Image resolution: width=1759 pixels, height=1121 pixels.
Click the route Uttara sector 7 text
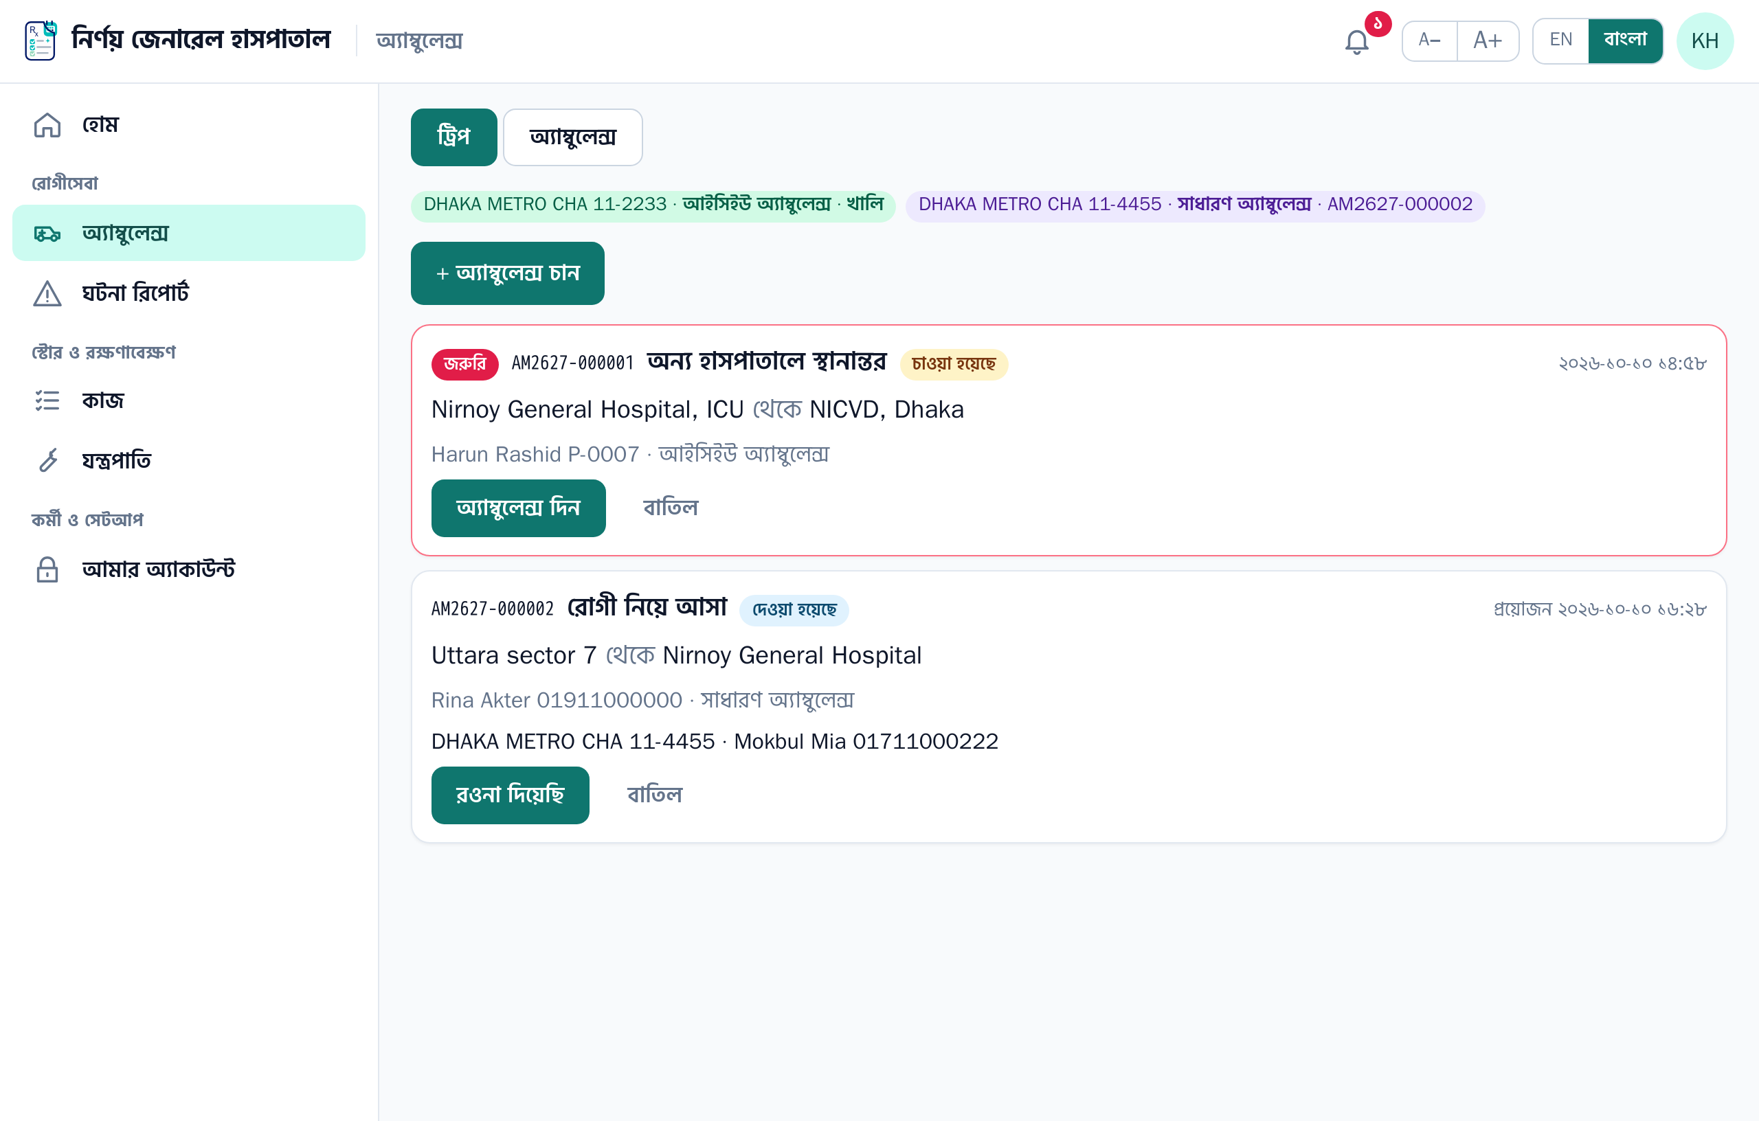click(514, 656)
